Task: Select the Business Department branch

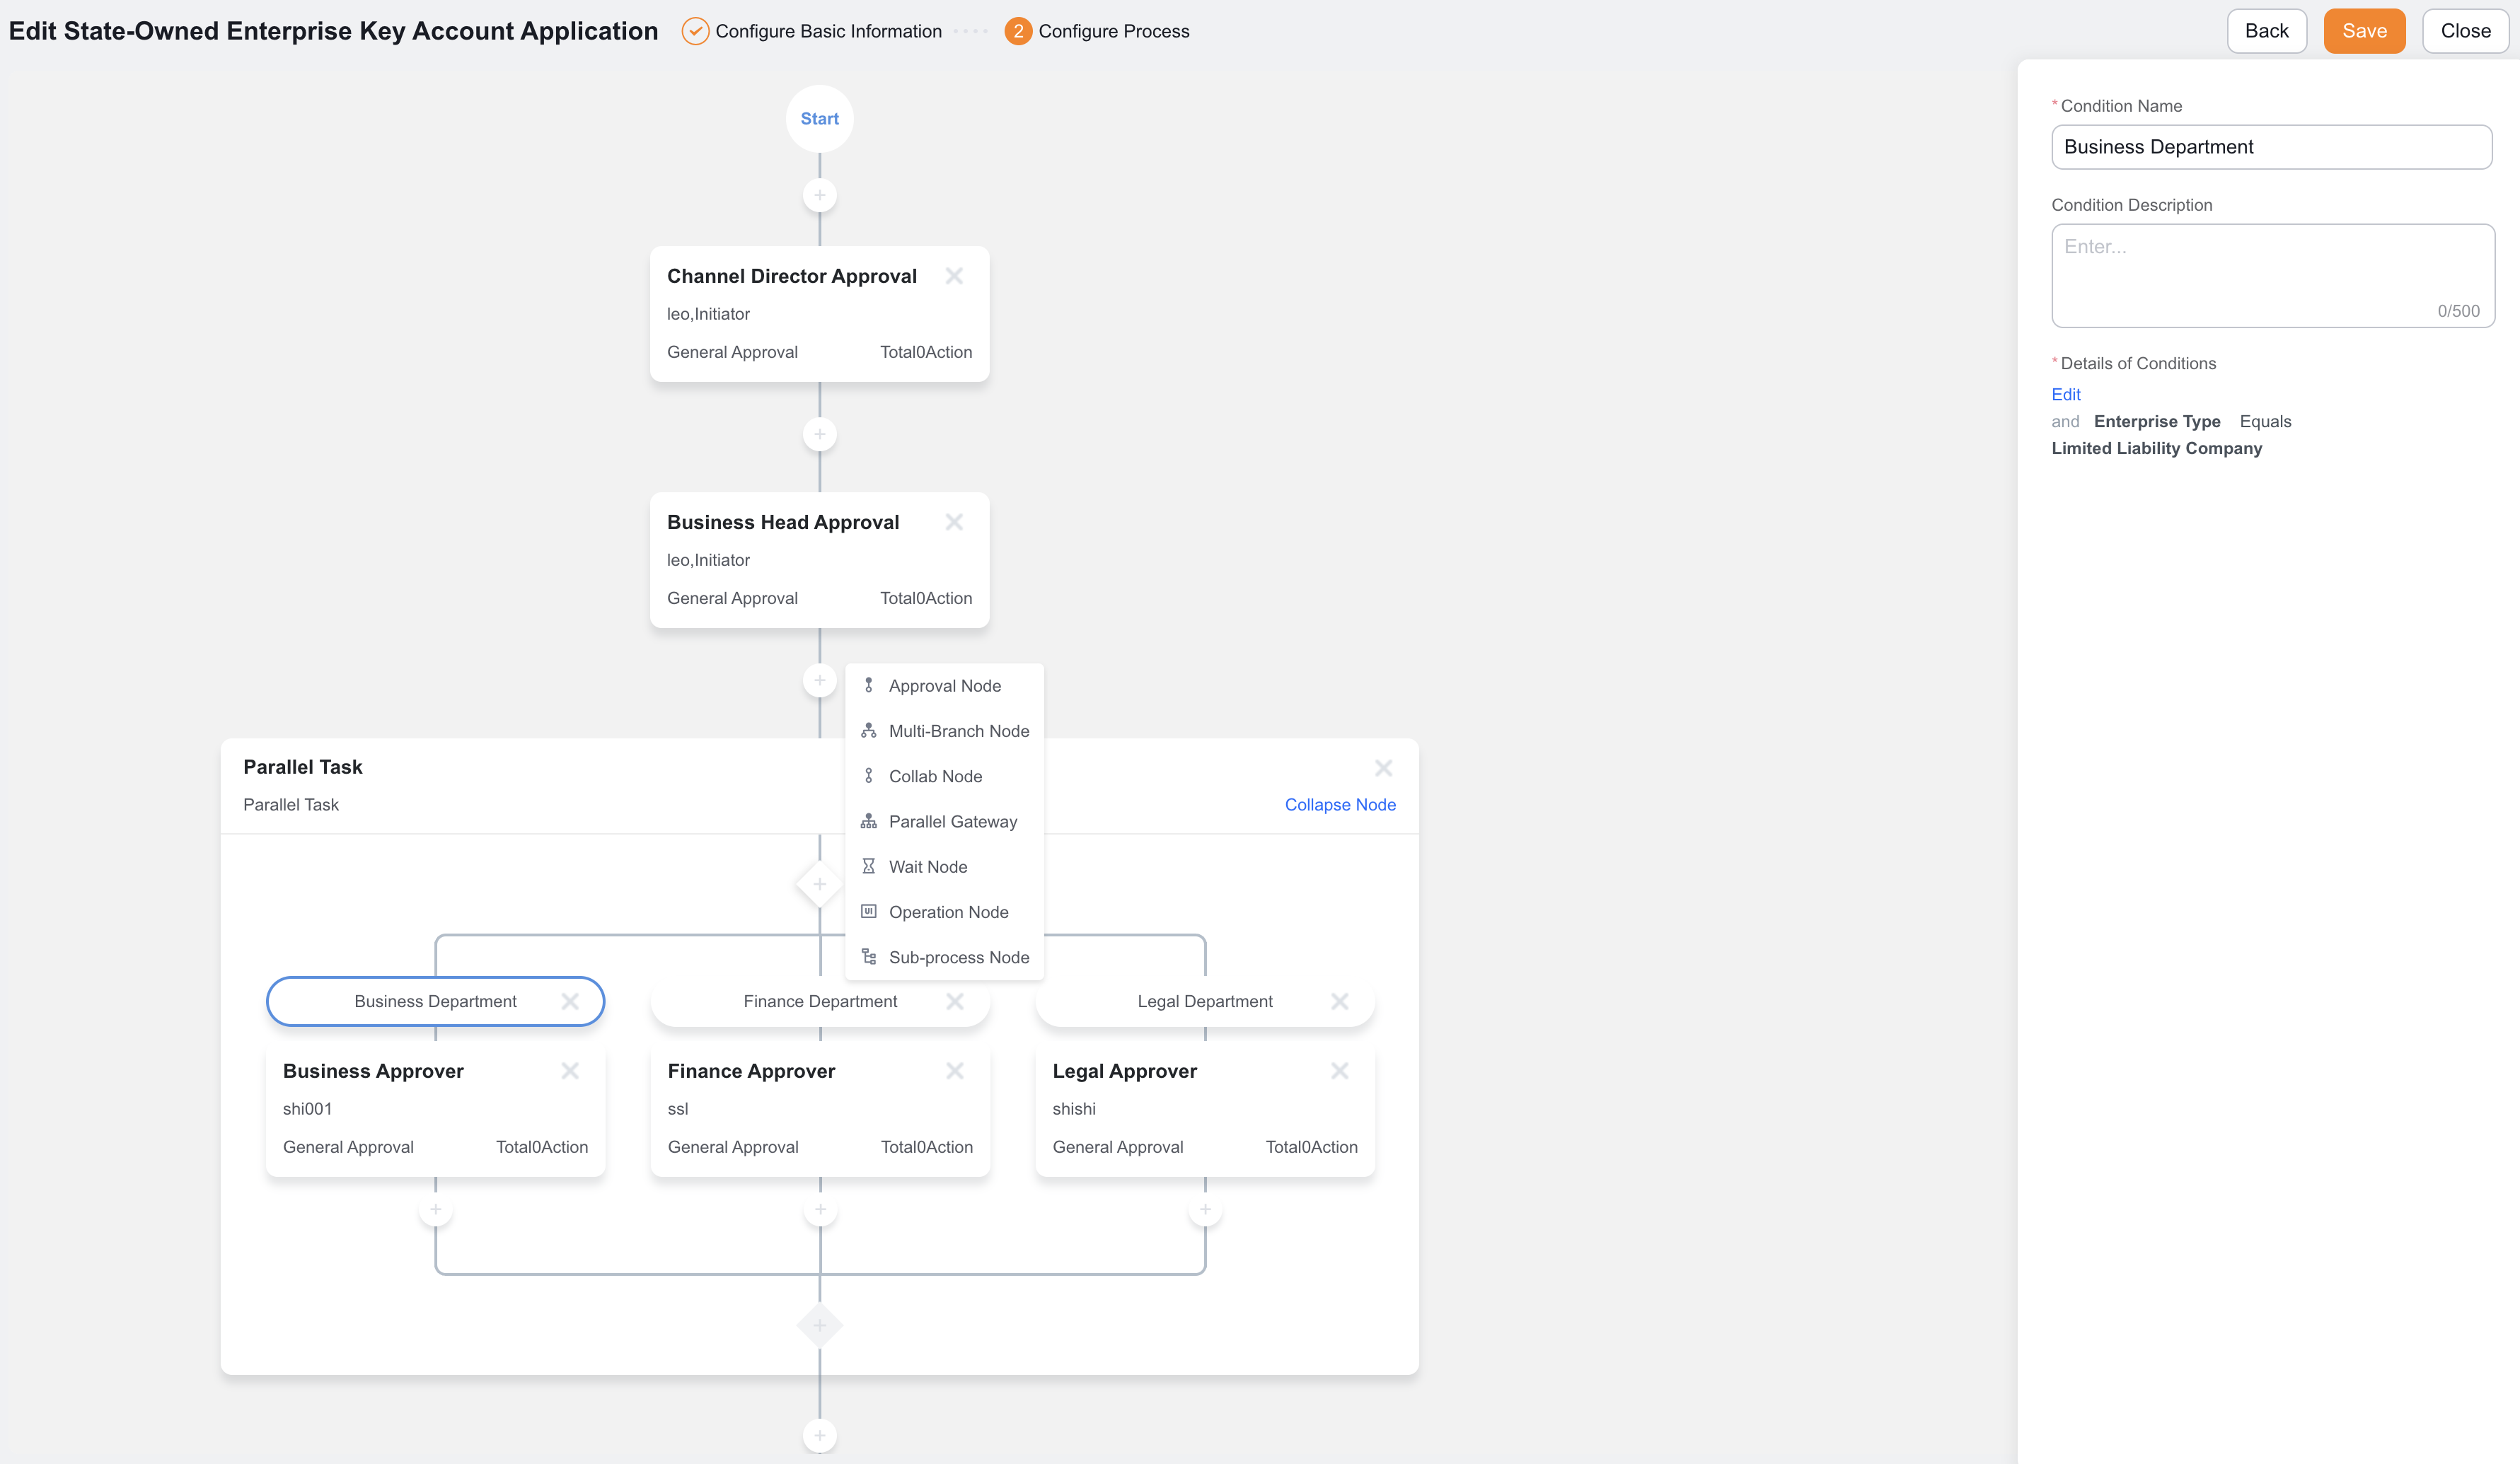Action: pyautogui.click(x=435, y=1001)
